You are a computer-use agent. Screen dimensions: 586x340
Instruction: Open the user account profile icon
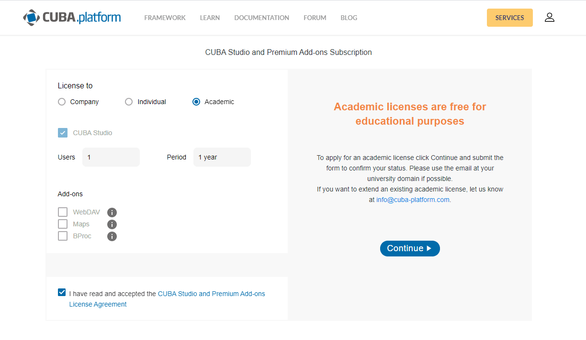pos(549,18)
